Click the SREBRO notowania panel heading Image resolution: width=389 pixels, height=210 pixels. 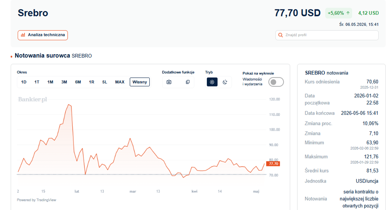coord(327,73)
